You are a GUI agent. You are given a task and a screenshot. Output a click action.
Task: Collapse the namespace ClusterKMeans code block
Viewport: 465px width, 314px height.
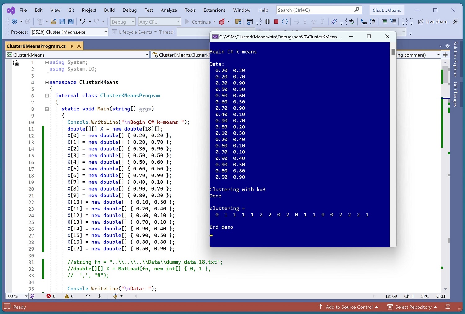[47, 82]
